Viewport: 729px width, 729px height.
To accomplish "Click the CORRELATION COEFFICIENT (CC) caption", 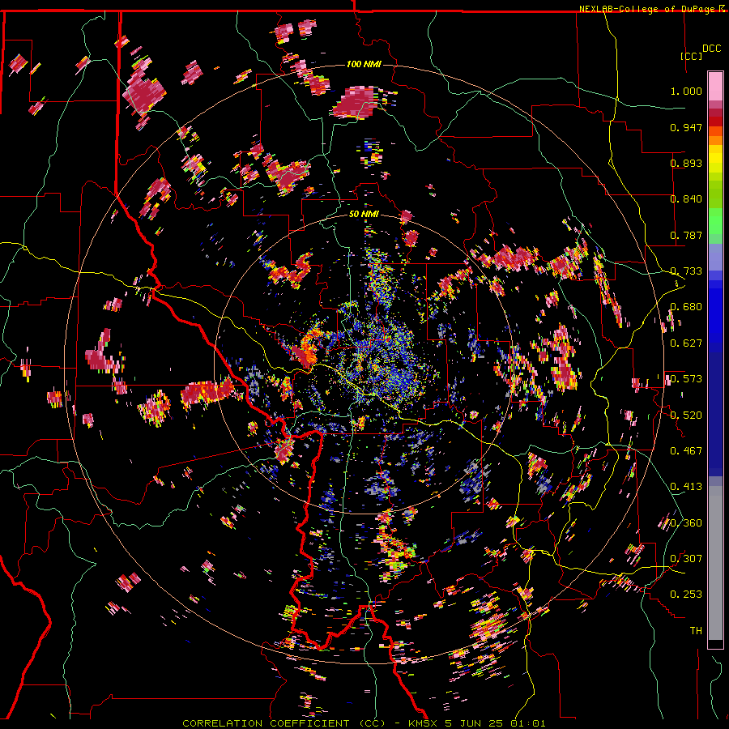I will coord(283,723).
